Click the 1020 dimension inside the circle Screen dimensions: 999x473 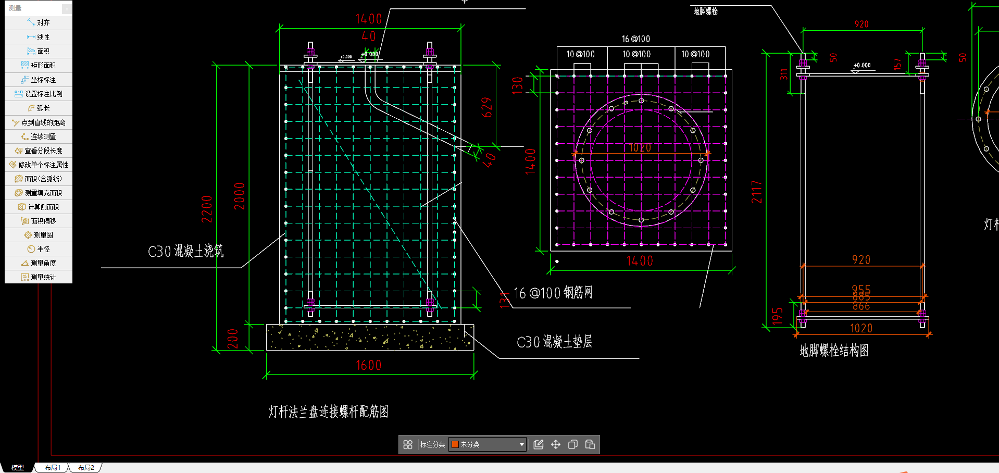click(x=640, y=147)
